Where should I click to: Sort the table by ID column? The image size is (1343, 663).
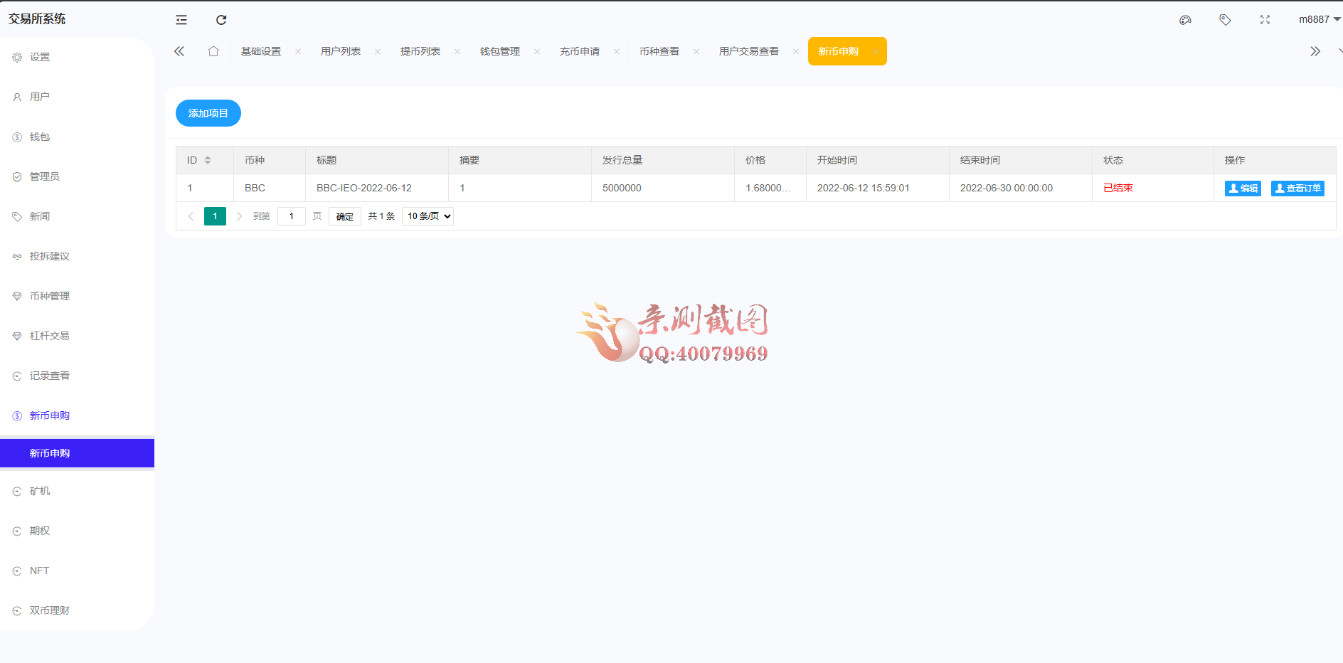pyautogui.click(x=208, y=160)
